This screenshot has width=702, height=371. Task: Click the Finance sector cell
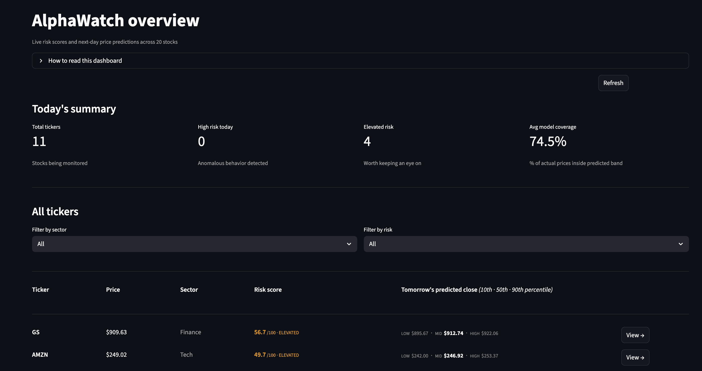point(191,332)
